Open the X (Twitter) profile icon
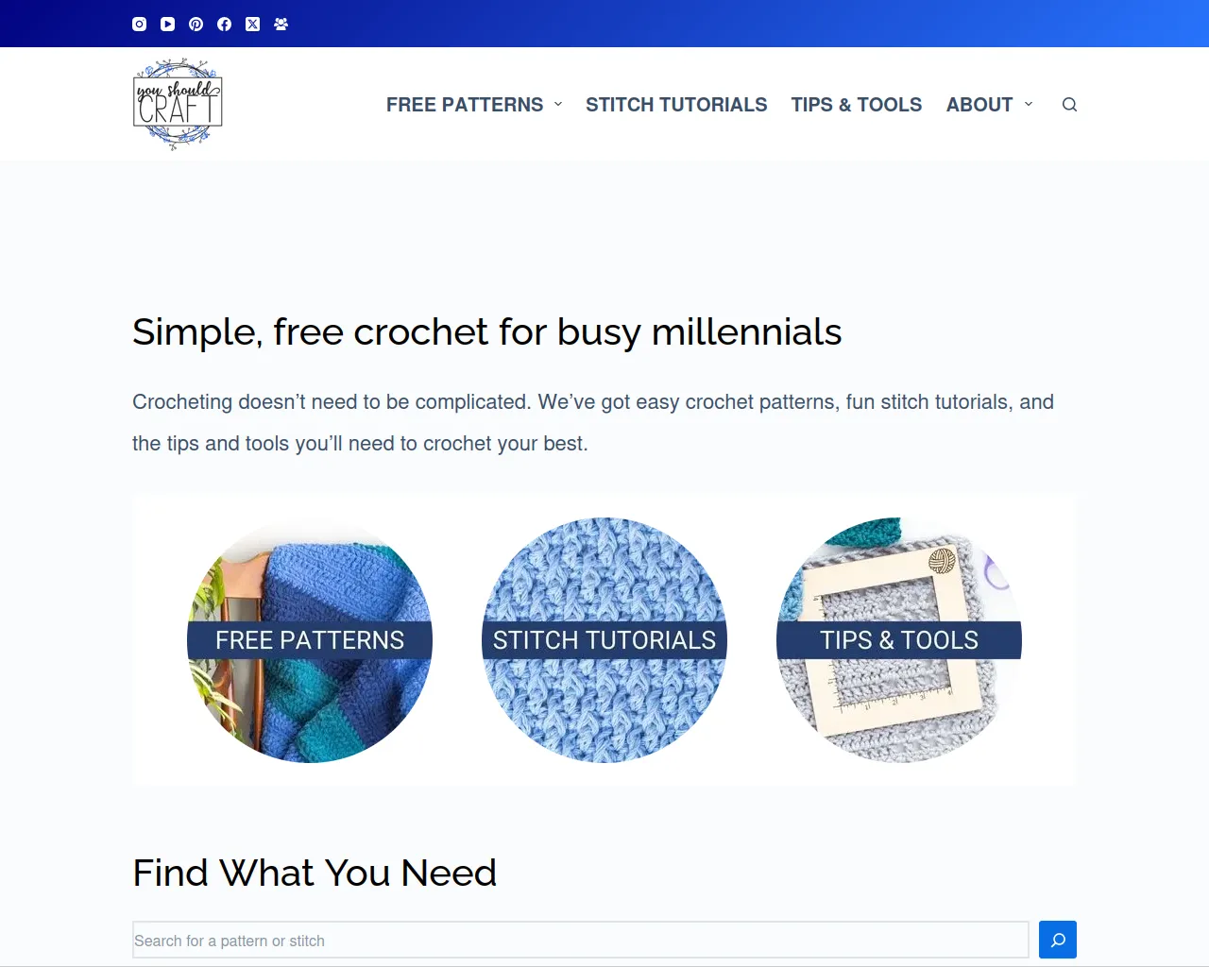1209x967 pixels. (252, 24)
